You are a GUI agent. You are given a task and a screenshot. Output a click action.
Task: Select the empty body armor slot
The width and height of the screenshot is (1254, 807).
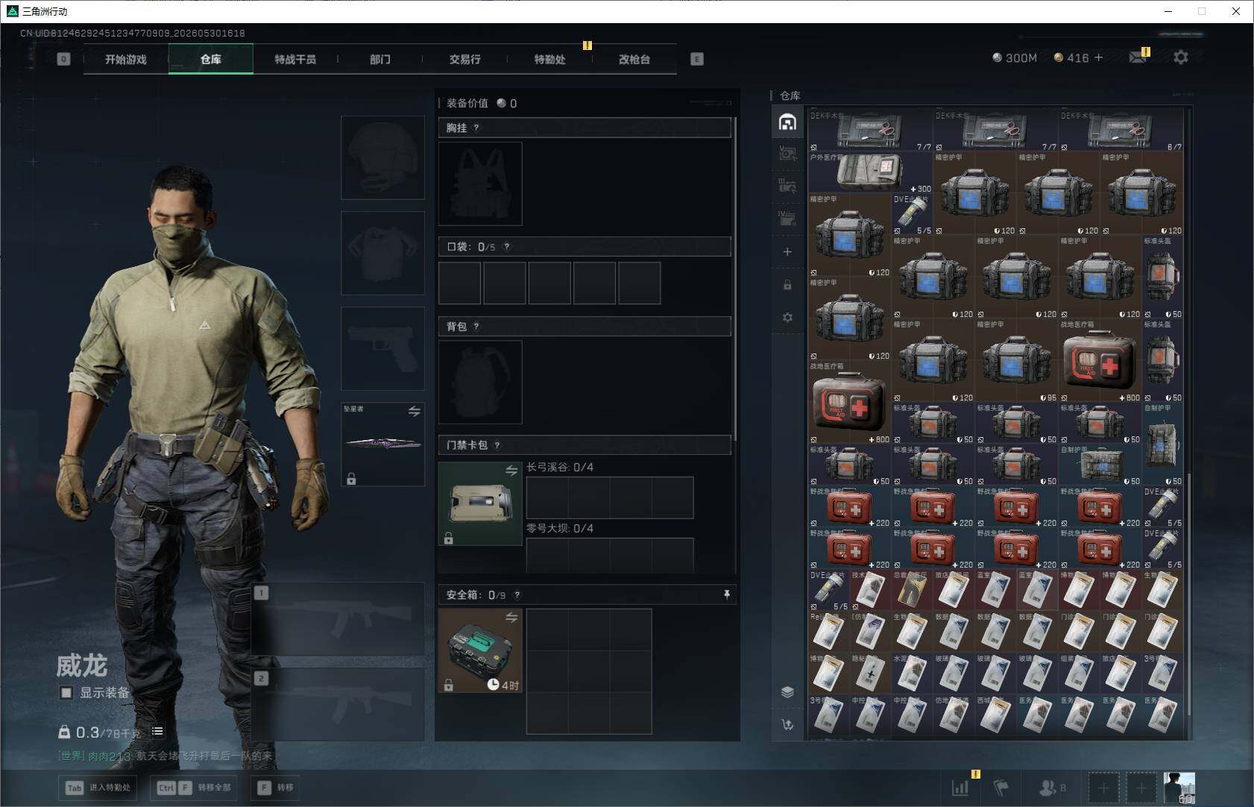pyautogui.click(x=382, y=253)
